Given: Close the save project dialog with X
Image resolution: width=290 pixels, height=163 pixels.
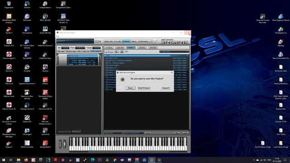Looking at the screenshot, I should pyautogui.click(x=172, y=72).
